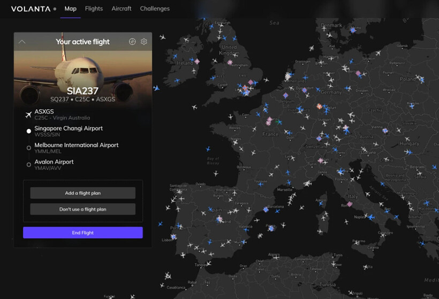Image resolution: width=439 pixels, height=299 pixels.
Task: Click the Germany map label
Action: coord(331,93)
